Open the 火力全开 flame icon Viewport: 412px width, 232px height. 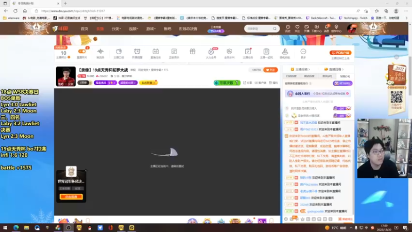(x=211, y=53)
